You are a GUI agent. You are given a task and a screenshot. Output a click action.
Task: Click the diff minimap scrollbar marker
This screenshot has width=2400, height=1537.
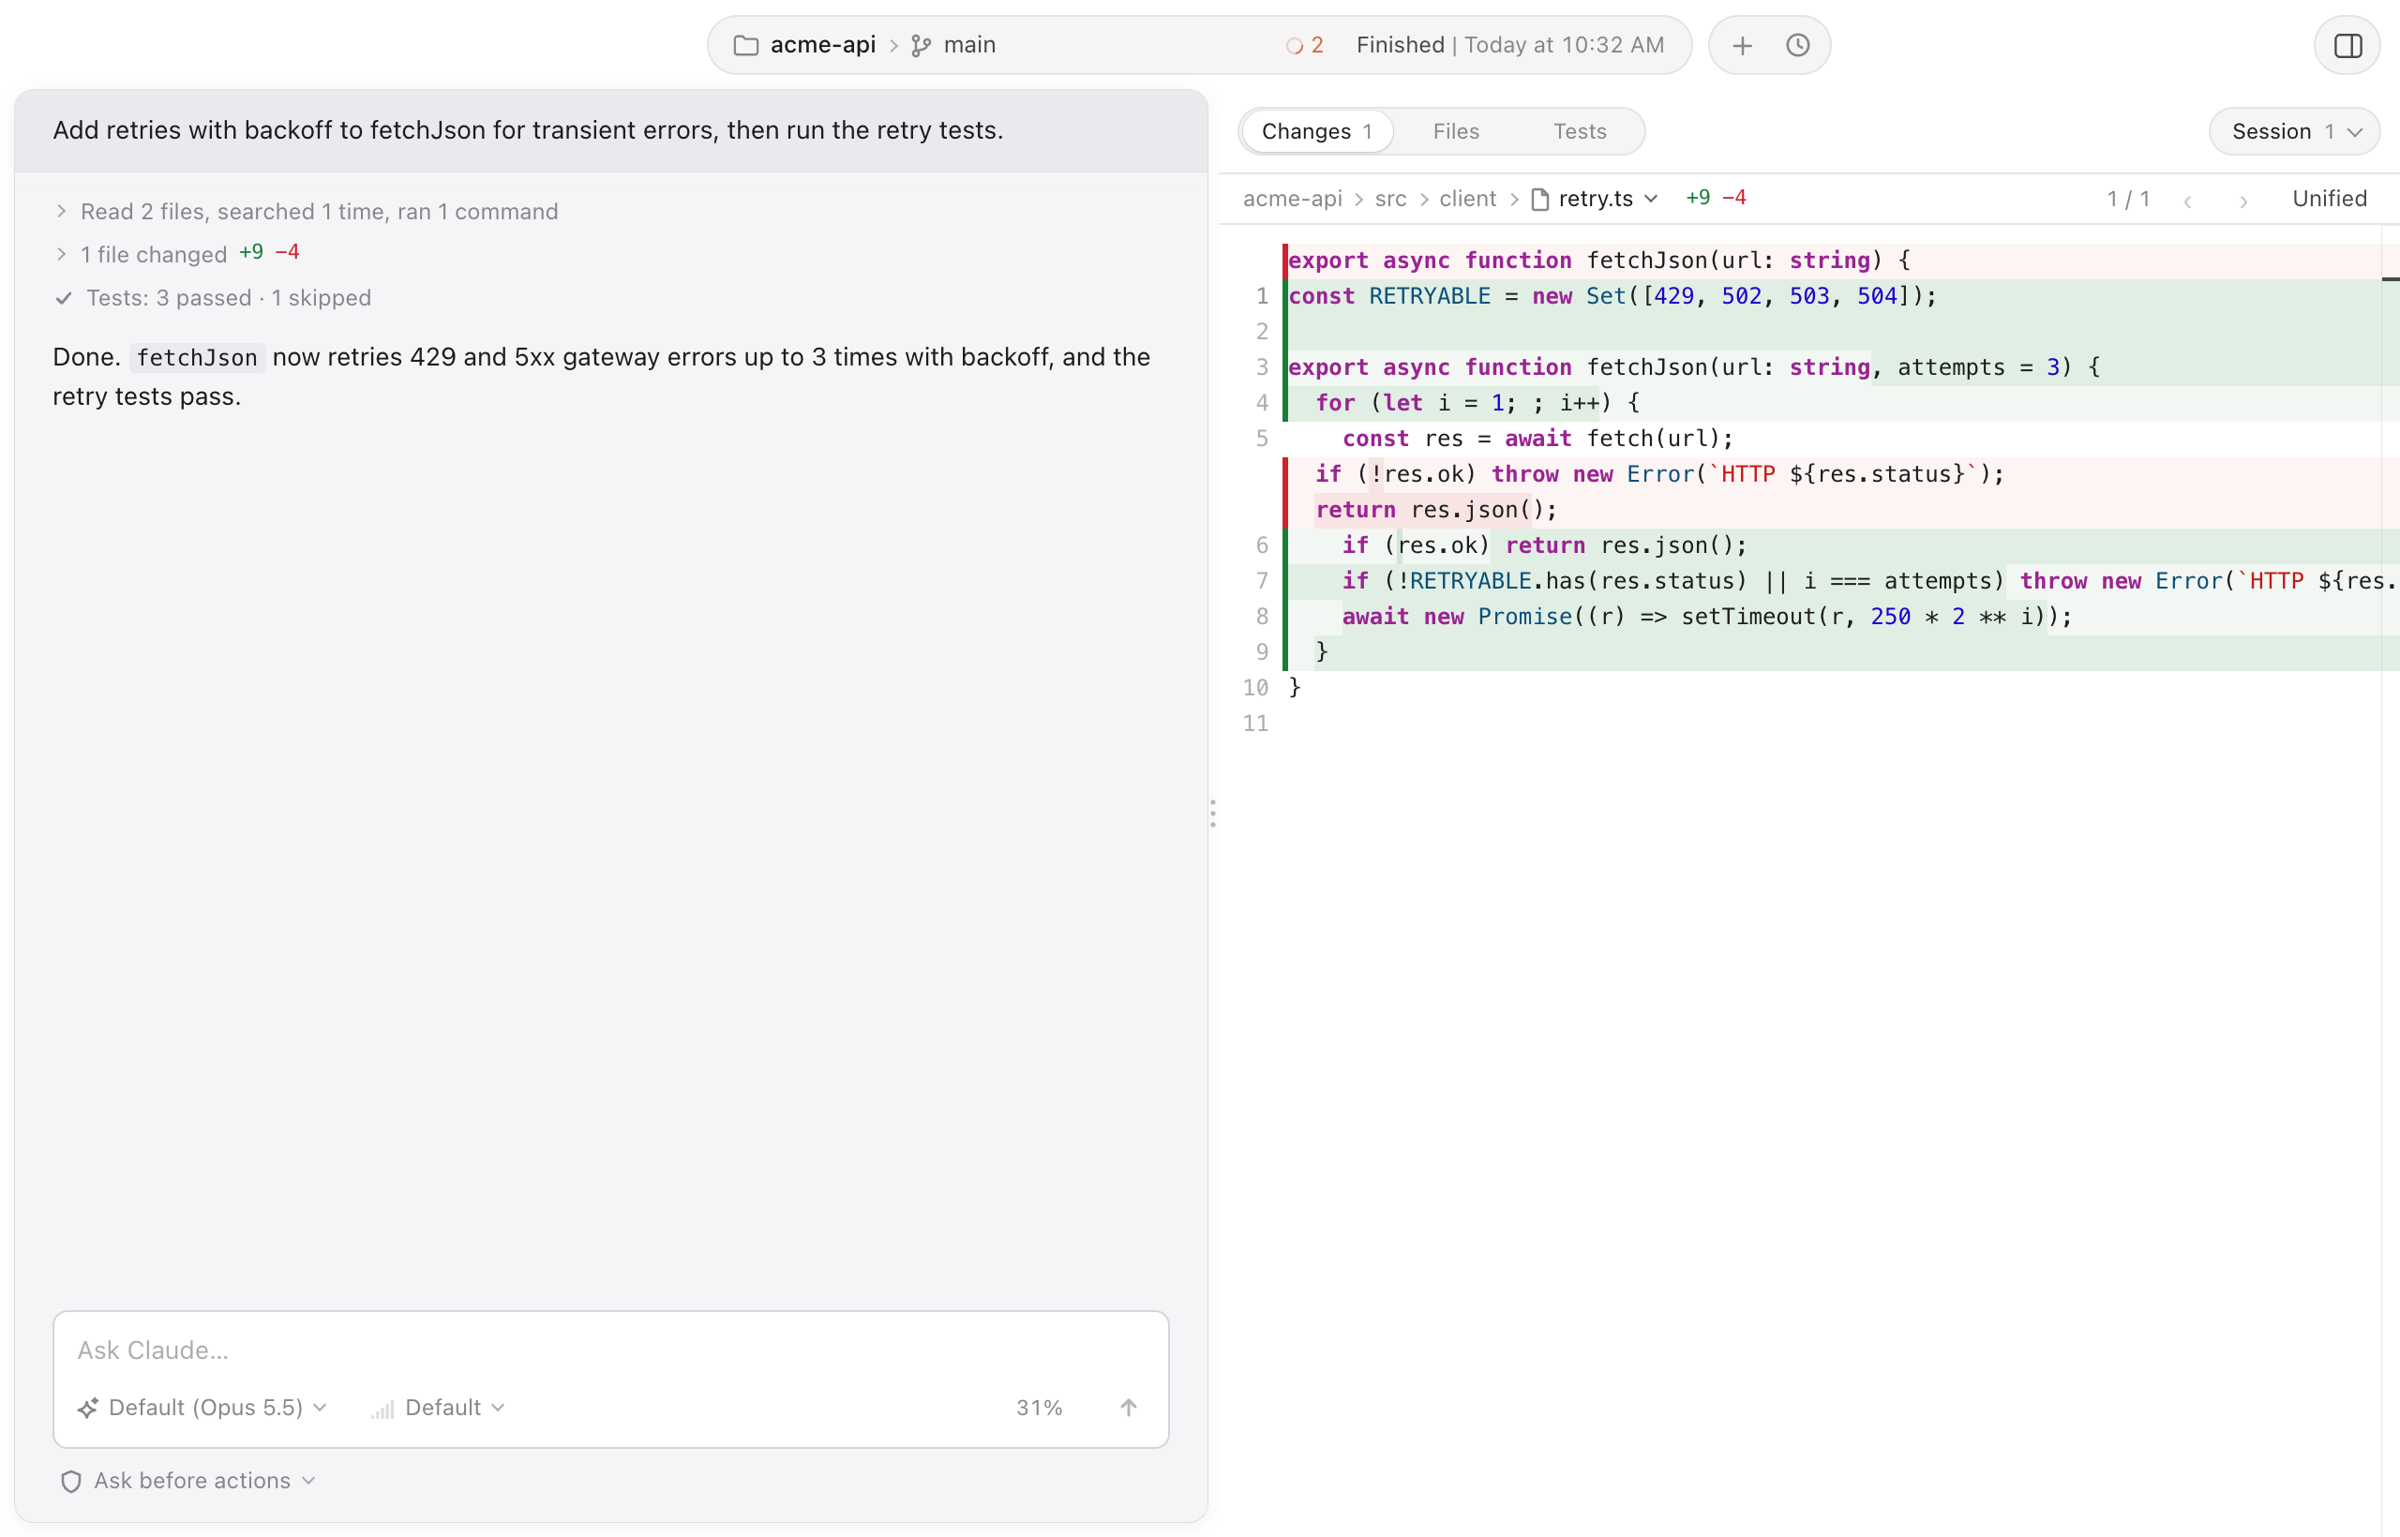pos(2390,278)
